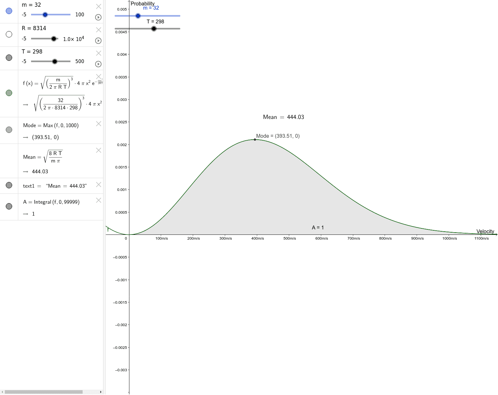Viewport: 498px width, 395px height.
Task: Hide the m slider via its blue visibility circle
Action: pyautogui.click(x=9, y=11)
